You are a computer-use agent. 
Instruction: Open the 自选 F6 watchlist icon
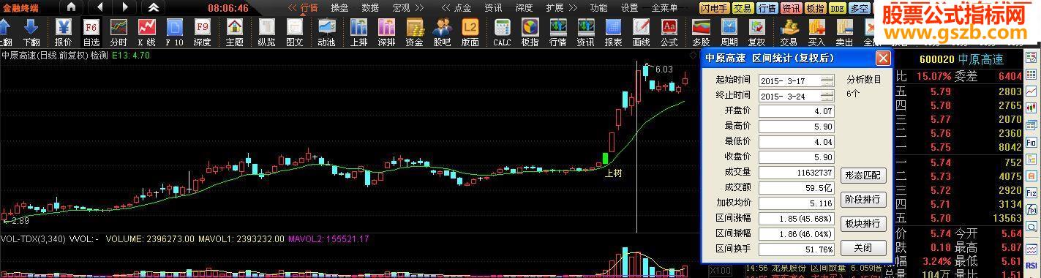pos(91,32)
